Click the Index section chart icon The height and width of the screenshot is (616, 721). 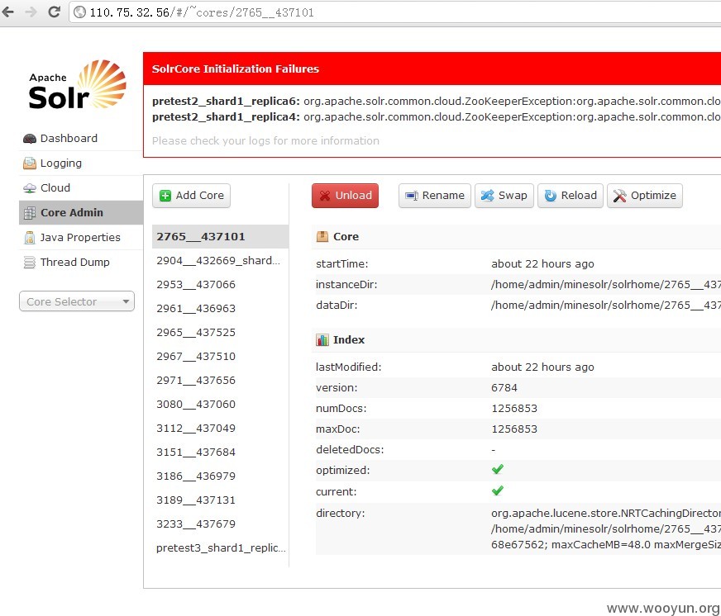pyautogui.click(x=322, y=340)
